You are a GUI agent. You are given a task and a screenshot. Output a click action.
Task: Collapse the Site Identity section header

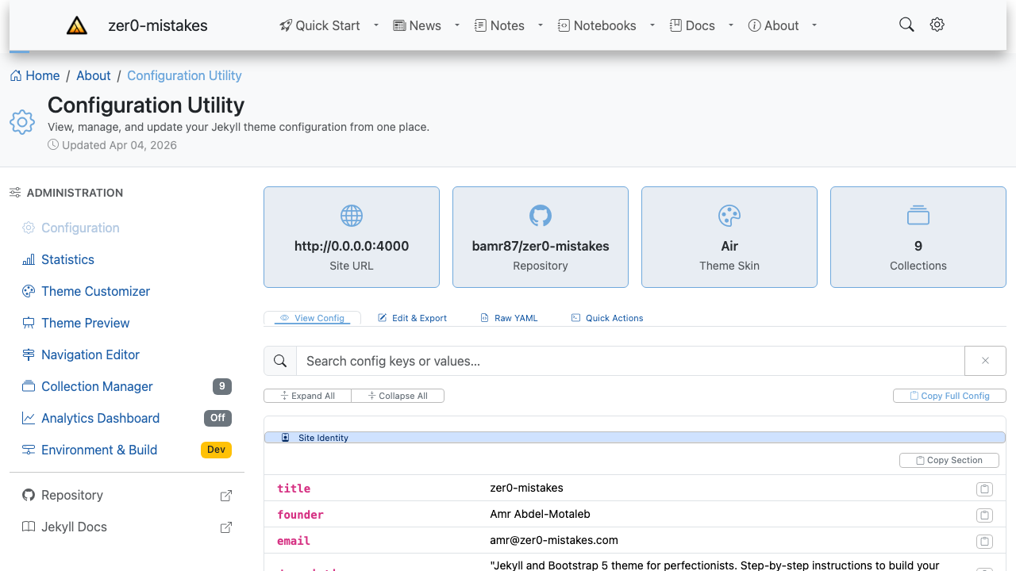[x=635, y=438]
